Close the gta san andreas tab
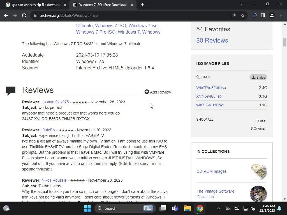This screenshot has width=287, height=215. (x=65, y=5)
